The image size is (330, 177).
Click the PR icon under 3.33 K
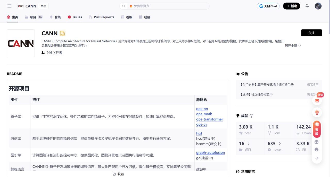(x=298, y=150)
